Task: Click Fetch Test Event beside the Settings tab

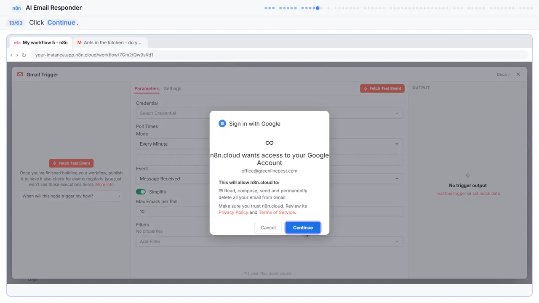Action: coord(382,88)
